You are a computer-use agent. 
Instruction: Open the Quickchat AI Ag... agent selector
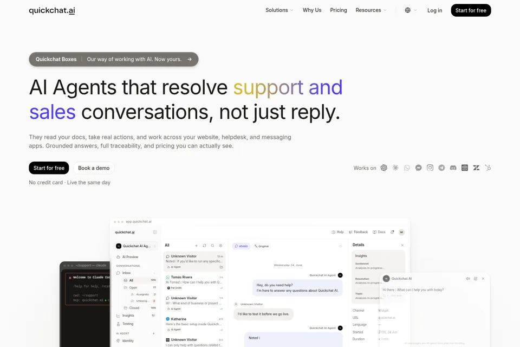coord(136,246)
